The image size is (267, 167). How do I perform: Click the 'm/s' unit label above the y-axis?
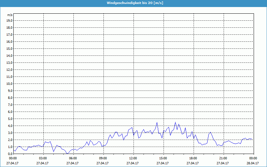pyautogui.click(x=10, y=15)
